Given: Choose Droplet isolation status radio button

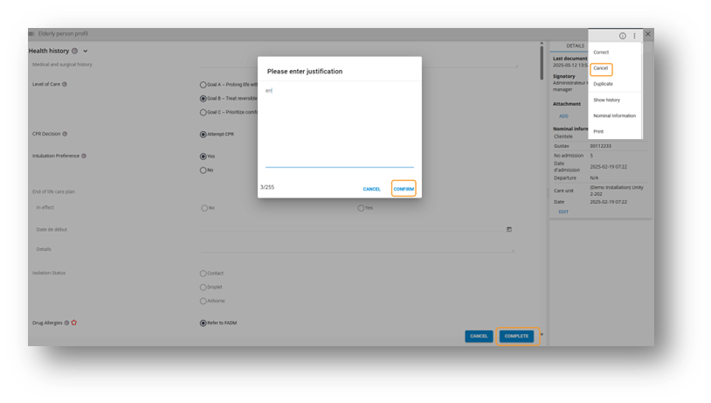Looking at the screenshot, I should point(204,287).
